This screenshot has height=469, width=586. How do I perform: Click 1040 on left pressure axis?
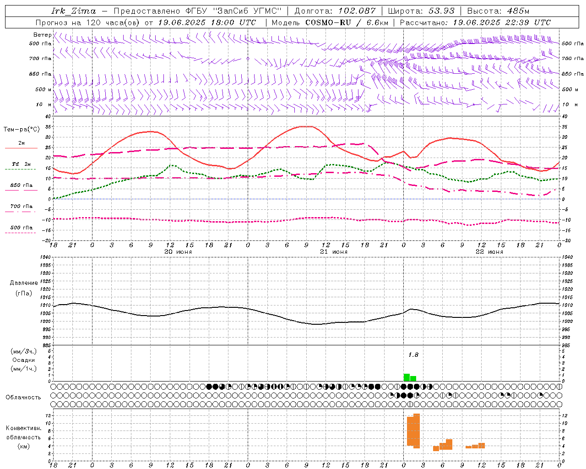coord(45,257)
